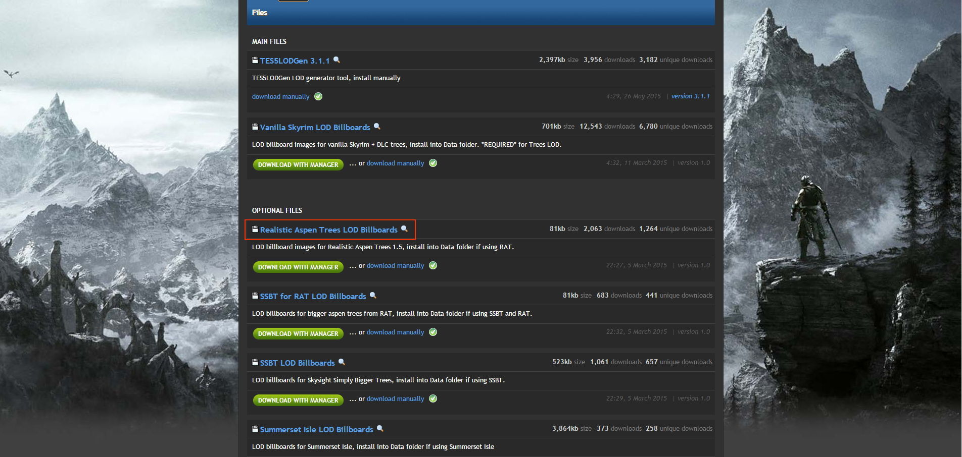Image resolution: width=962 pixels, height=457 pixels.
Task: Click the file icon beside SSBT for RAT
Action: click(x=255, y=296)
